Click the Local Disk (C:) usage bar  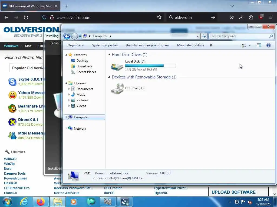coord(150,66)
